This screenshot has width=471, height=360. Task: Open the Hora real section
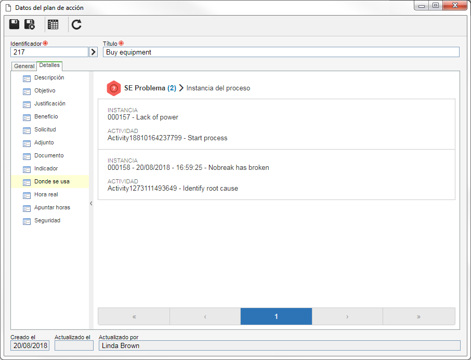46,195
